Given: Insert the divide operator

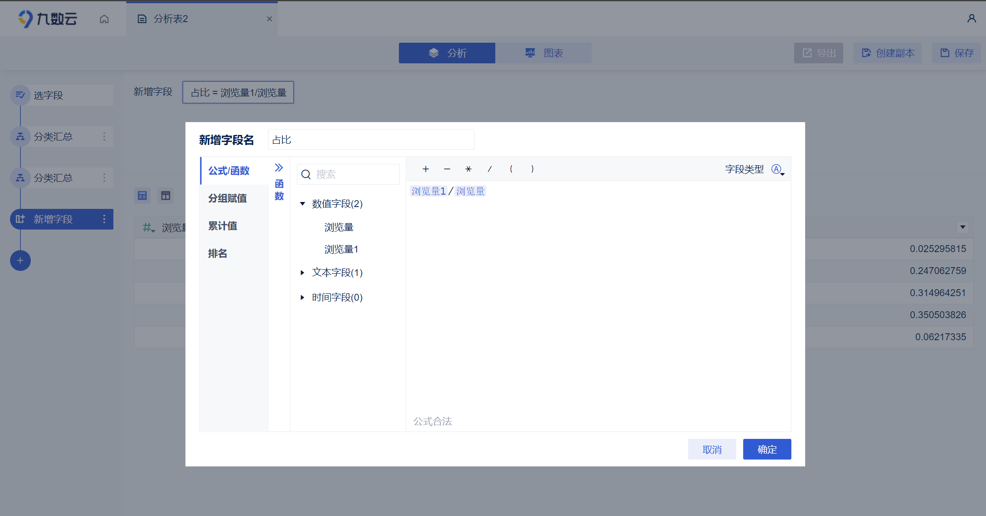Looking at the screenshot, I should (x=490, y=169).
